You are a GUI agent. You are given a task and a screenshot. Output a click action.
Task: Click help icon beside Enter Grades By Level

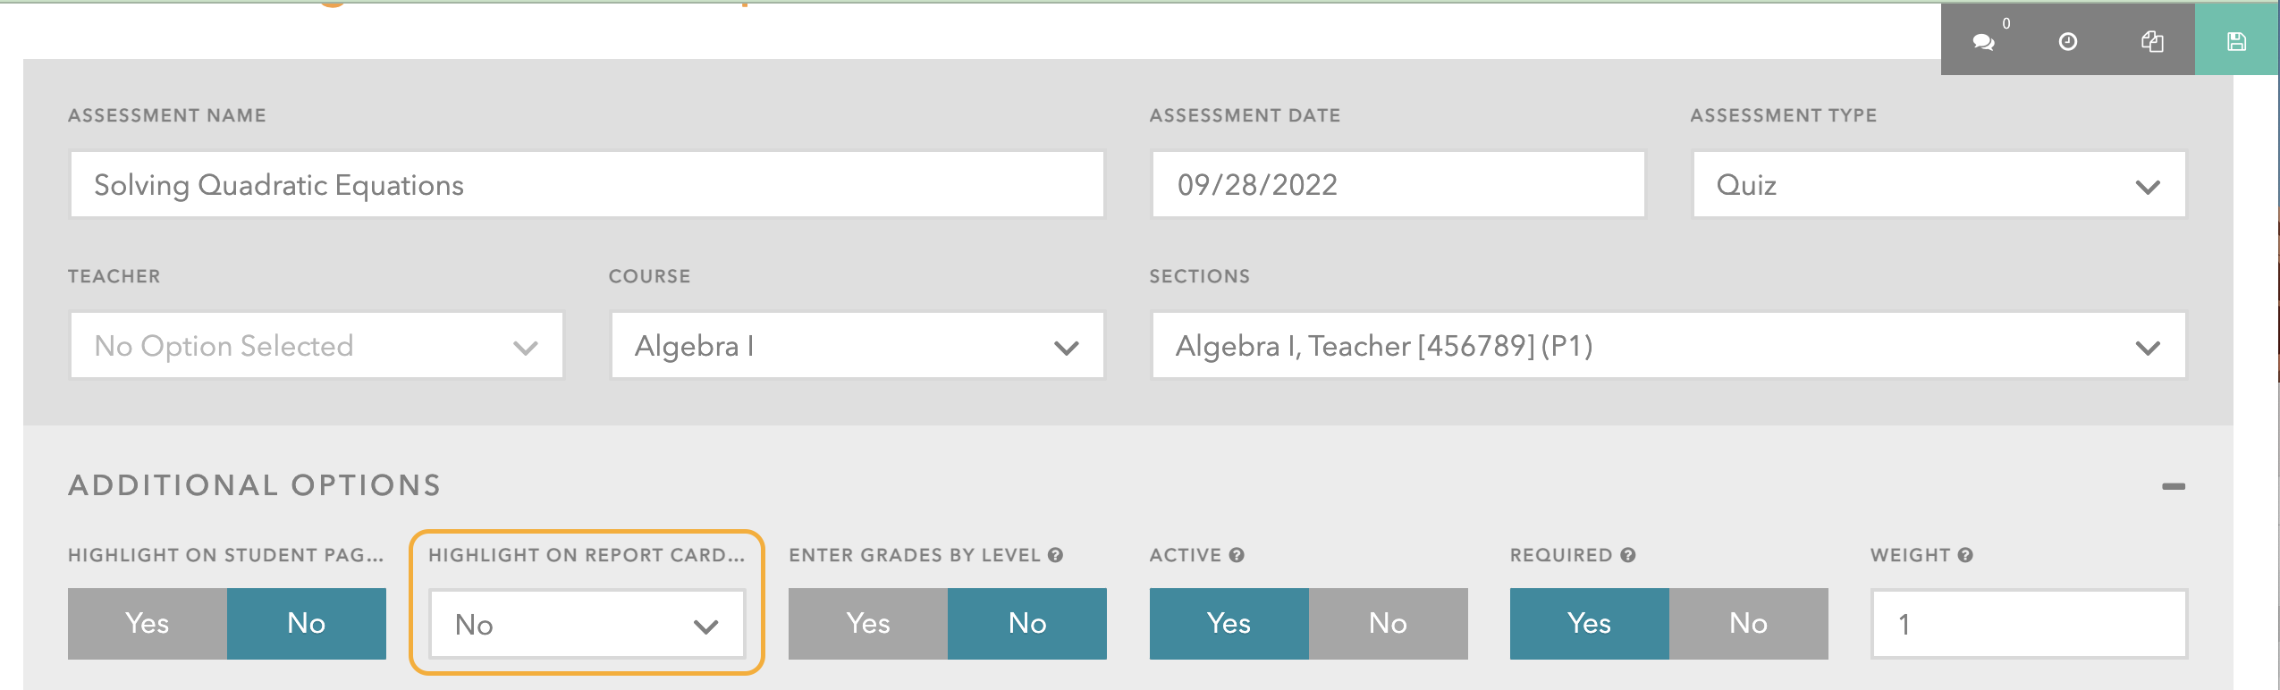[x=1056, y=555]
